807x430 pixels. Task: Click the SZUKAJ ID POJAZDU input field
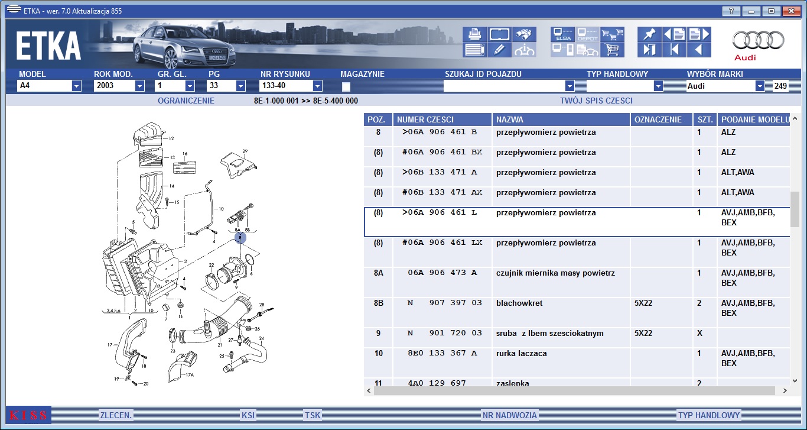tap(504, 86)
